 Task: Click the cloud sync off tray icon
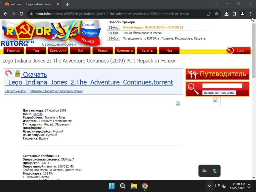click(x=204, y=171)
